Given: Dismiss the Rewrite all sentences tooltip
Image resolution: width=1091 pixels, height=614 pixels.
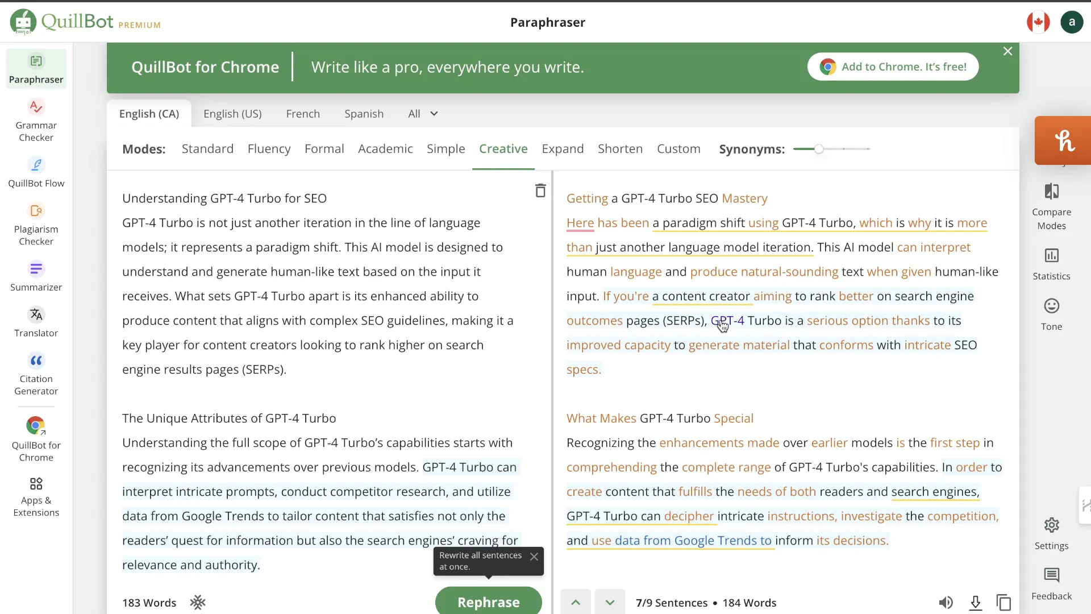Looking at the screenshot, I should (534, 557).
